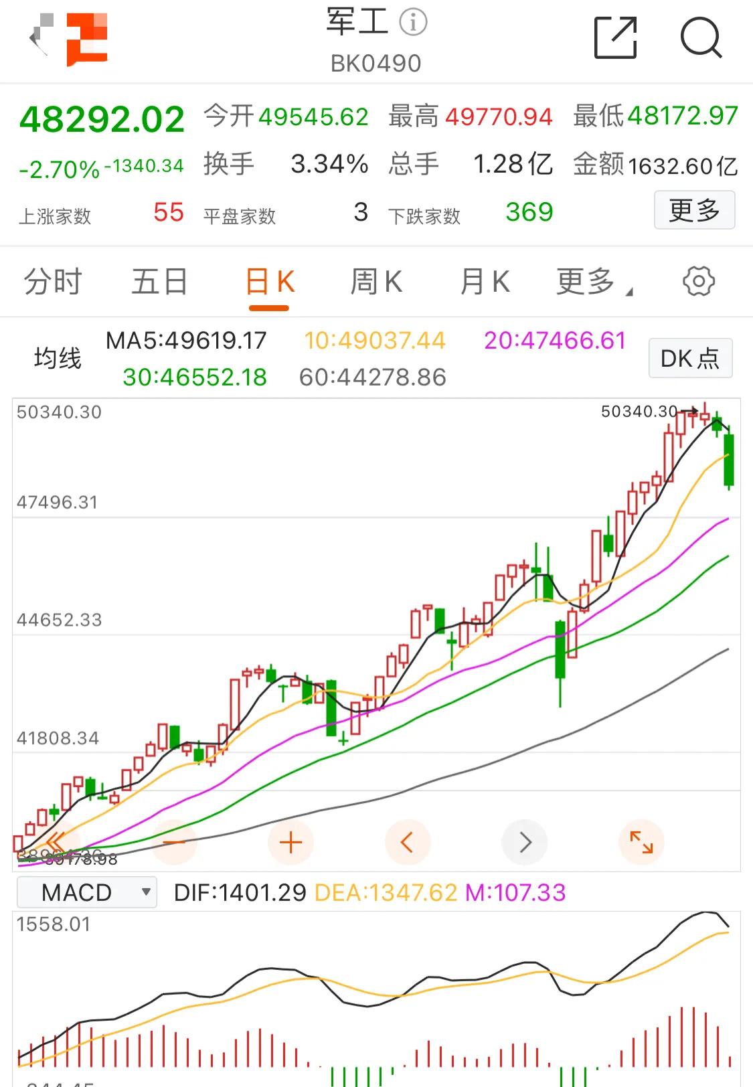753x1087 pixels.
Task: Zoom out chart with minus button
Action: coord(174,842)
